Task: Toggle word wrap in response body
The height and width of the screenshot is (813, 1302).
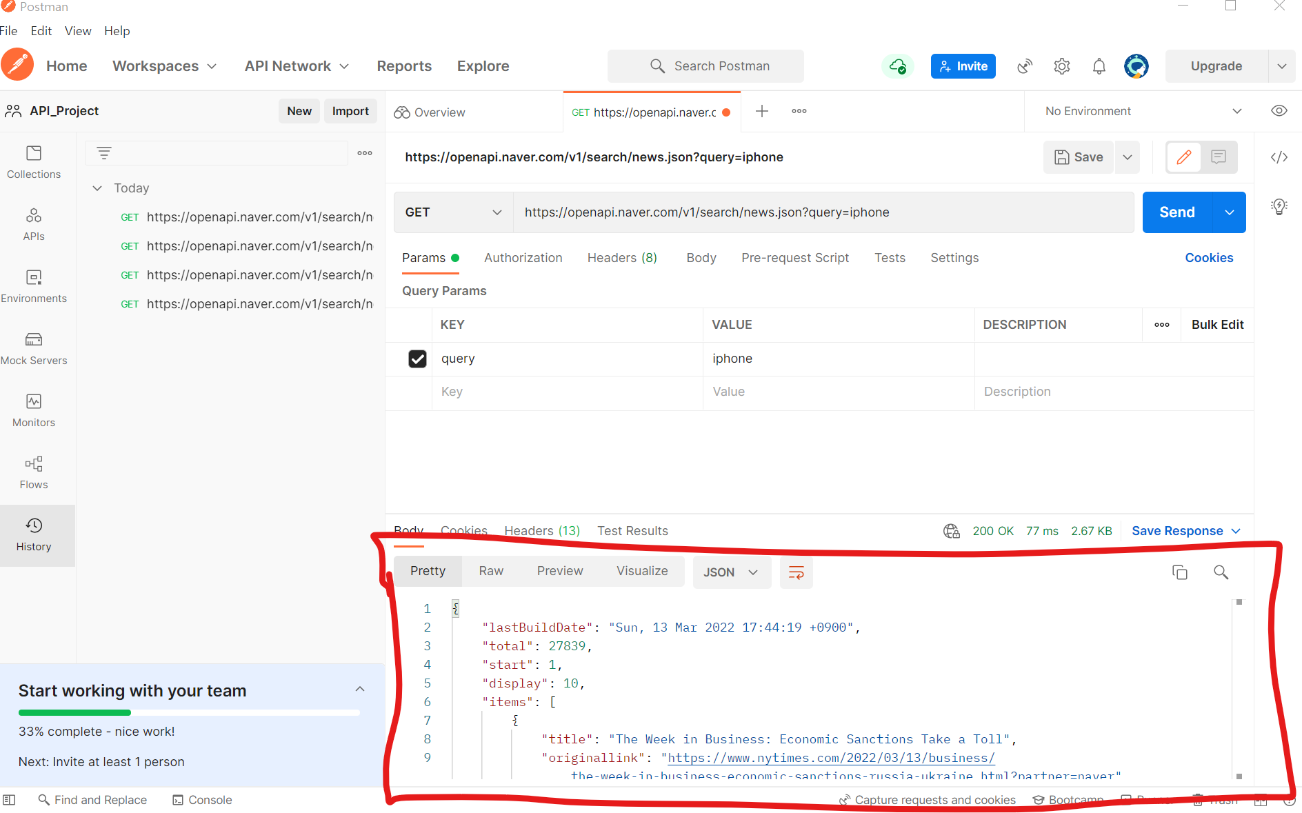Action: [x=797, y=572]
